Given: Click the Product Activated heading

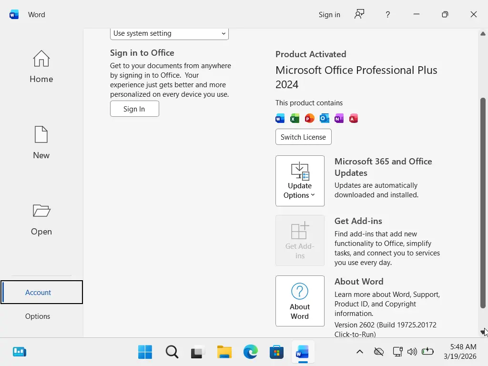Looking at the screenshot, I should 311,54.
